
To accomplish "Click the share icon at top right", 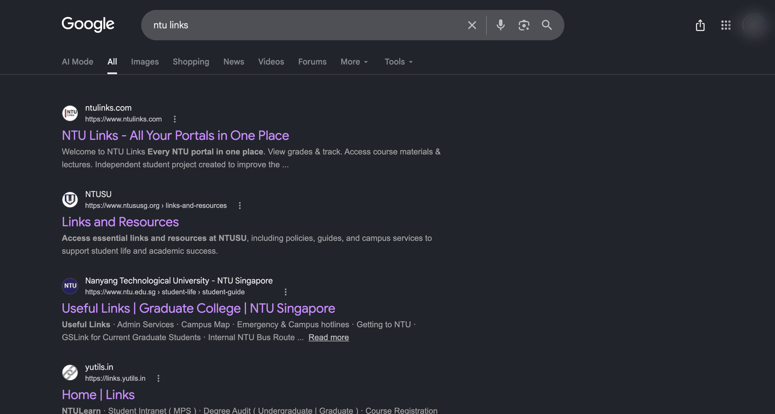I will point(700,25).
